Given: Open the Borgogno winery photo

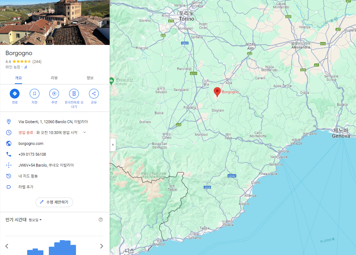Looking at the screenshot, I should pos(55,22).
